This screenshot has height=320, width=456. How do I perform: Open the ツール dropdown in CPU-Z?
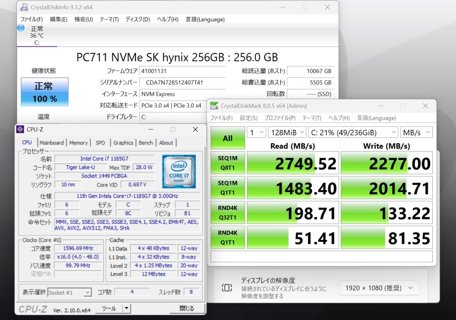(x=110, y=308)
